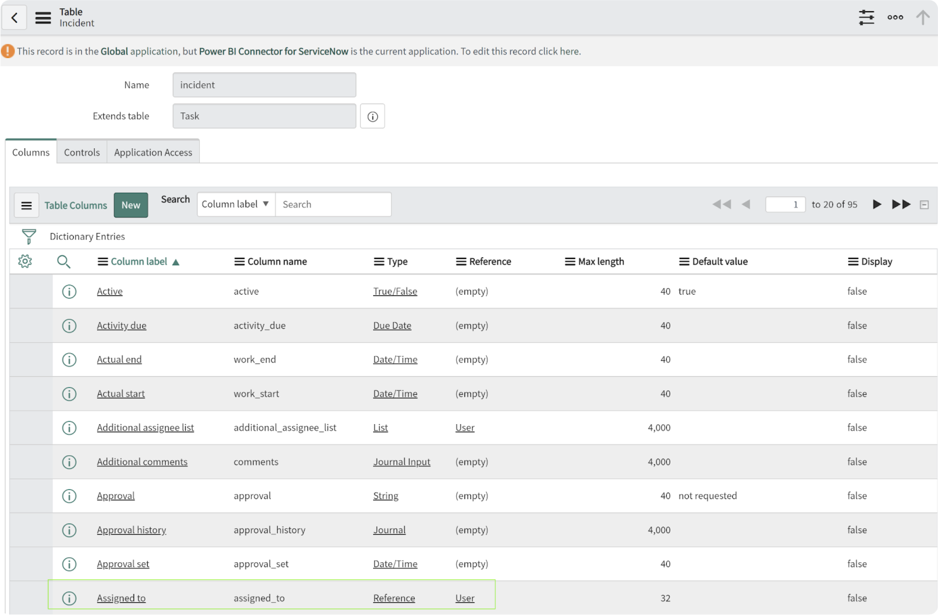Viewport: 938px width, 615px height.
Task: Open the three-dot more options menu
Action: [x=895, y=18]
